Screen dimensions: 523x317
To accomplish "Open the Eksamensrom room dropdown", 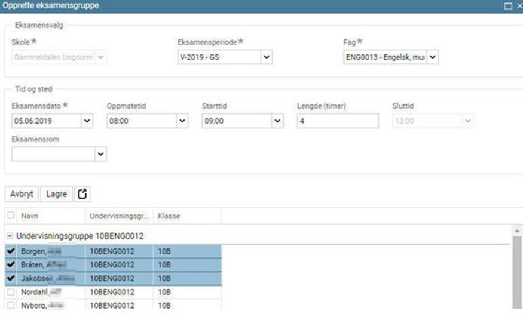I will click(x=100, y=155).
